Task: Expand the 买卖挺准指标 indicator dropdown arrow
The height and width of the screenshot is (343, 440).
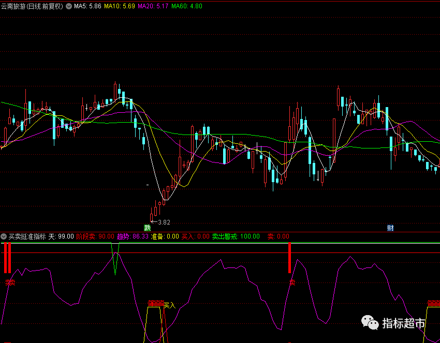Action: tap(4, 236)
